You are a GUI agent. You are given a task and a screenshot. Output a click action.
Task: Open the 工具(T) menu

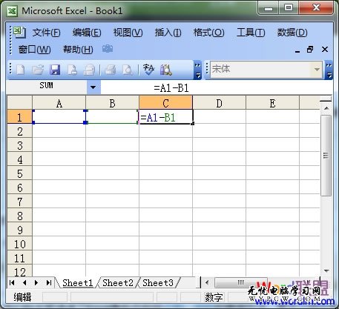tap(251, 33)
